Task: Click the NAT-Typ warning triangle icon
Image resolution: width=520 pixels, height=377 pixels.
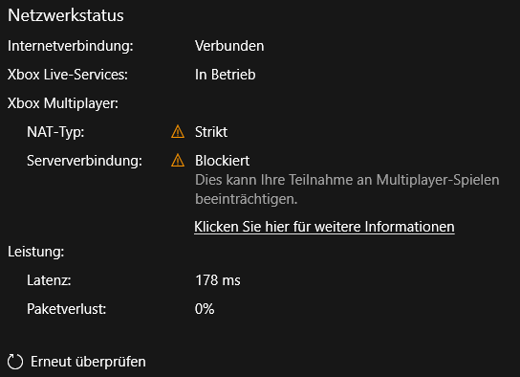Action: [x=178, y=132]
